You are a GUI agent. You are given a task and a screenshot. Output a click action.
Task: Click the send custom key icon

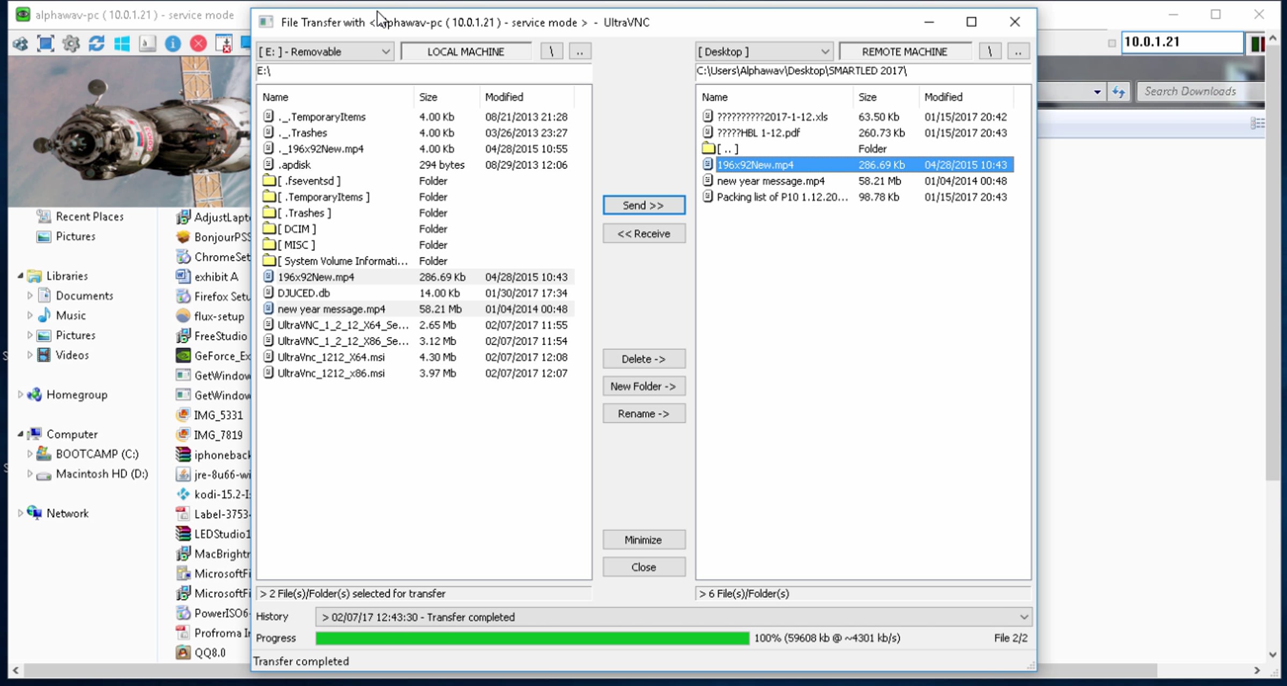point(147,43)
